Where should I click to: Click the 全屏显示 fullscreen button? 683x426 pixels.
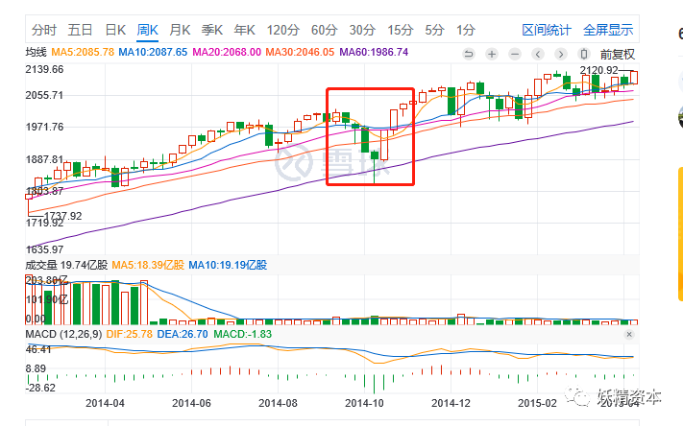(x=607, y=30)
